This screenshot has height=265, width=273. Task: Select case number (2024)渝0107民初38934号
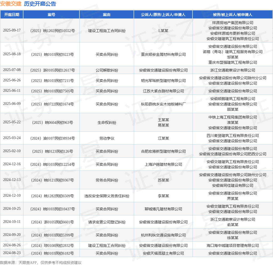click(53, 138)
